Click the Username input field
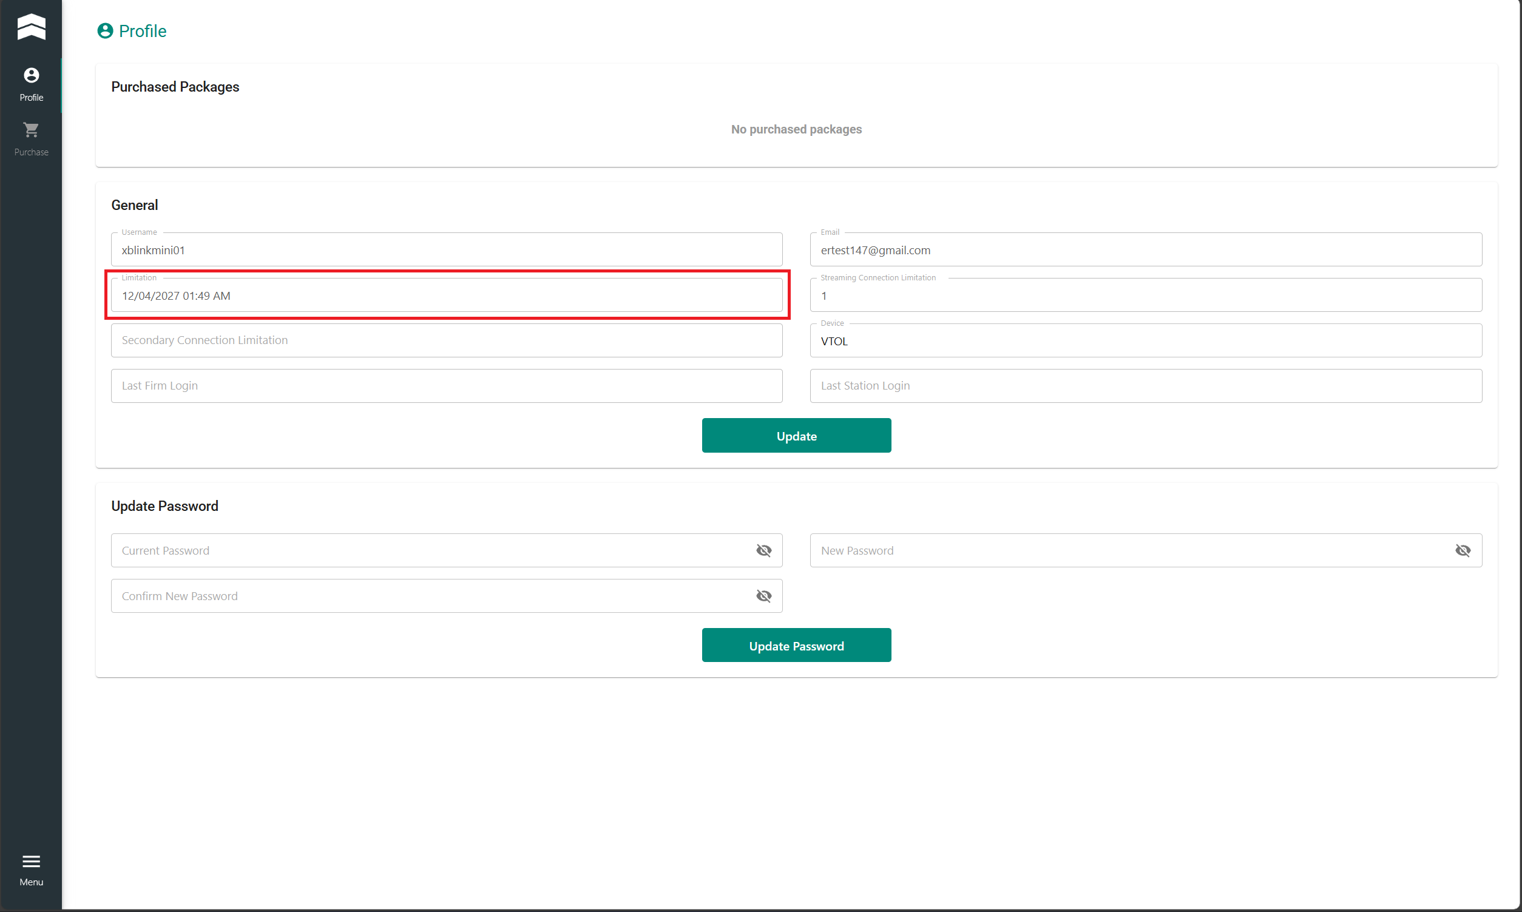 pos(446,250)
